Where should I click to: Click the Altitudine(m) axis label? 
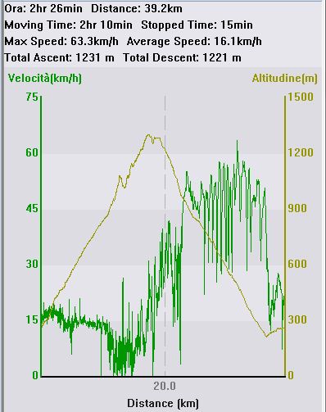285,79
